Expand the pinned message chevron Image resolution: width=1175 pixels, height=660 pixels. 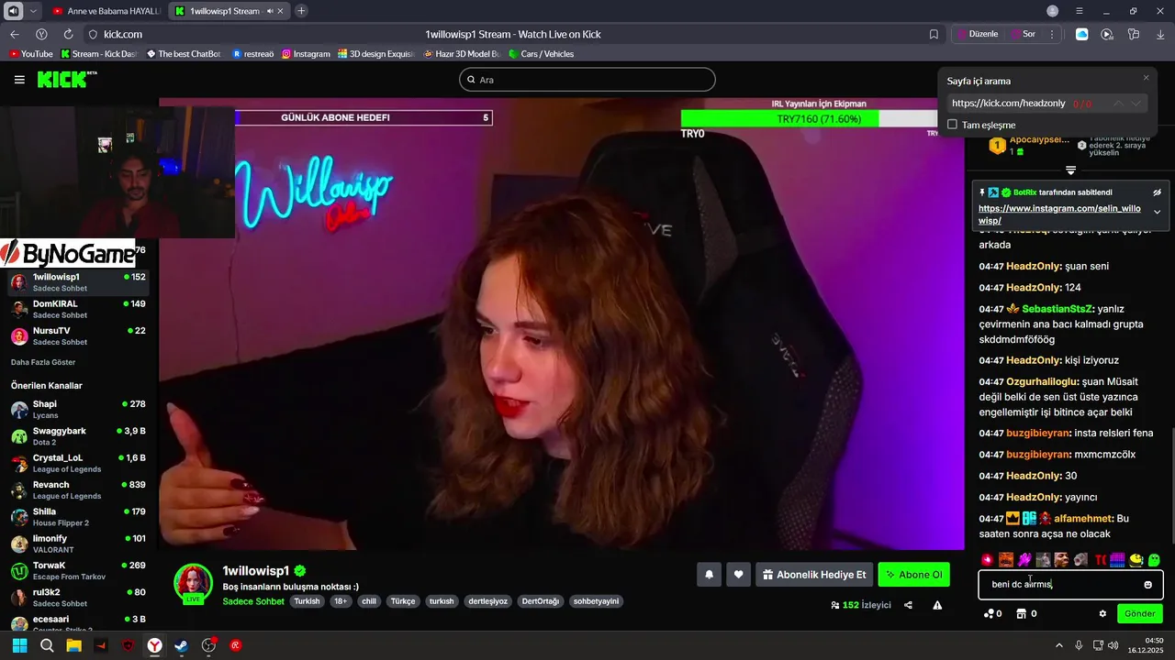coord(1157,212)
